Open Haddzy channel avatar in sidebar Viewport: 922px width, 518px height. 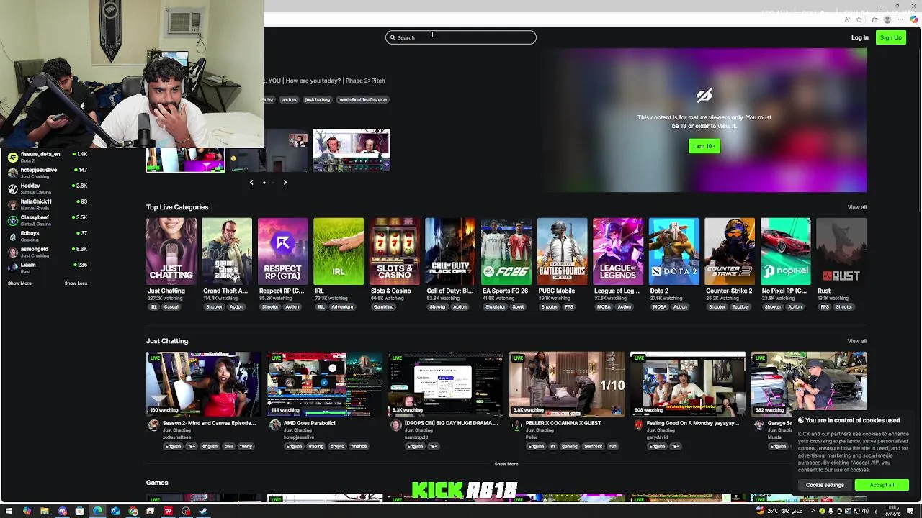(12, 188)
